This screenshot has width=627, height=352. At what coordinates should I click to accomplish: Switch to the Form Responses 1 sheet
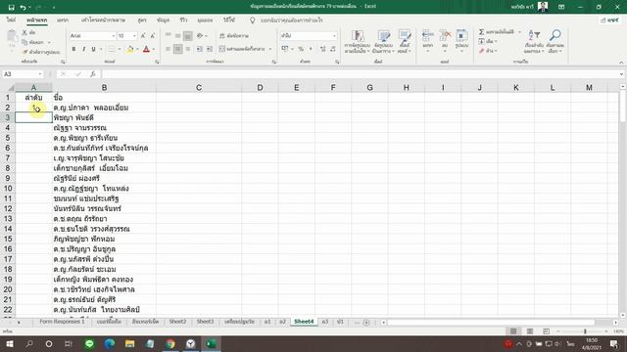pos(62,322)
